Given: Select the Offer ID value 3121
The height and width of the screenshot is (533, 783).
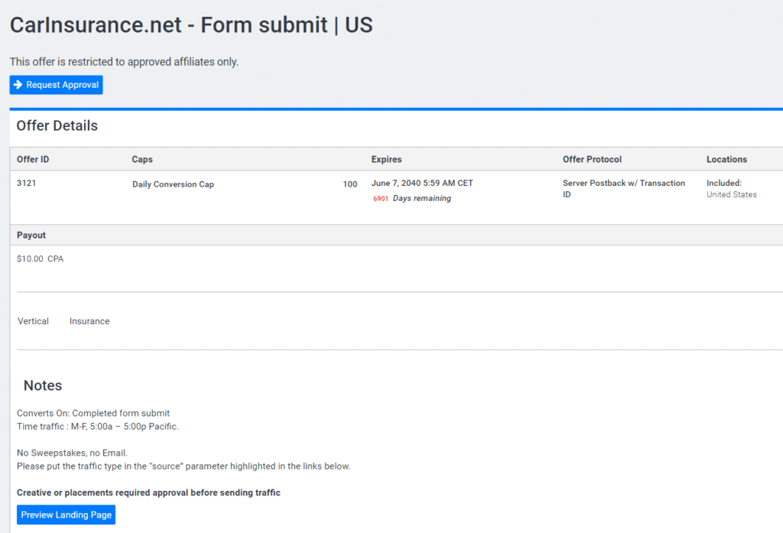Looking at the screenshot, I should click(27, 183).
